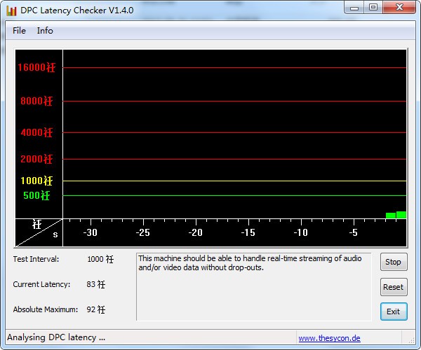The height and width of the screenshot is (350, 421).
Task: Maximize the DPC Latency Checker window
Action: (373, 8)
